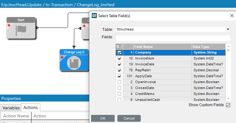236x123 pixels.
Task: Open the Table dropdown arrow
Action: [x=228, y=29]
